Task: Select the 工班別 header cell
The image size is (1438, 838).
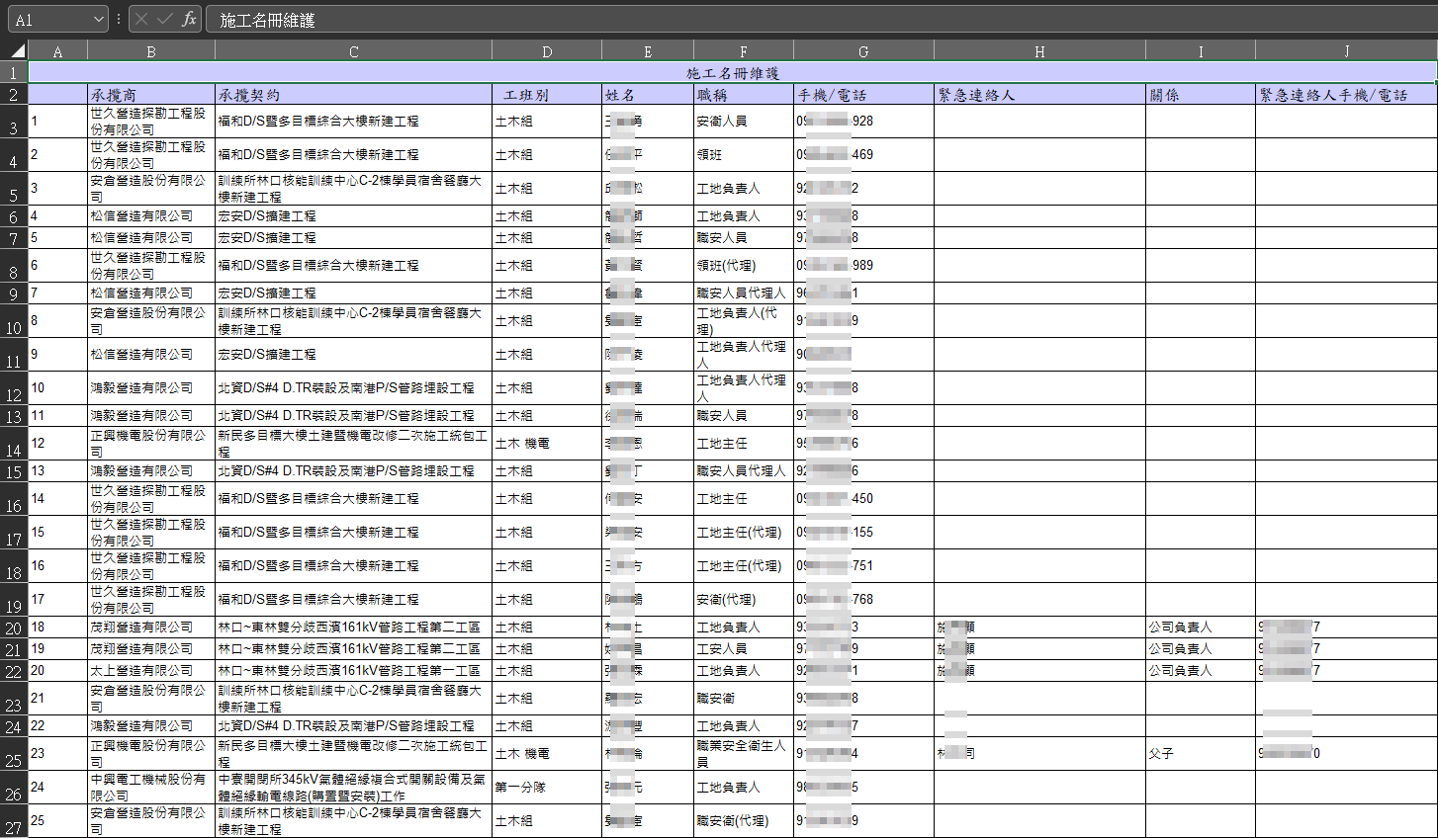Action: click(x=547, y=95)
